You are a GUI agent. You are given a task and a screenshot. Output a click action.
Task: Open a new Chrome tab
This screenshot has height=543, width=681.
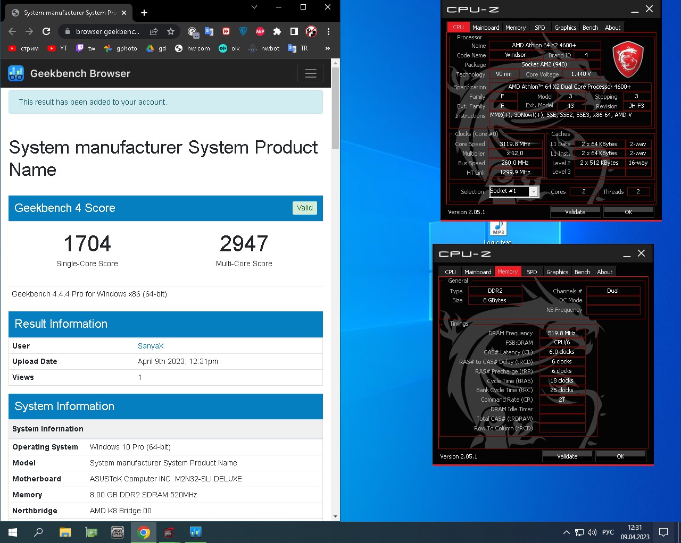click(144, 12)
